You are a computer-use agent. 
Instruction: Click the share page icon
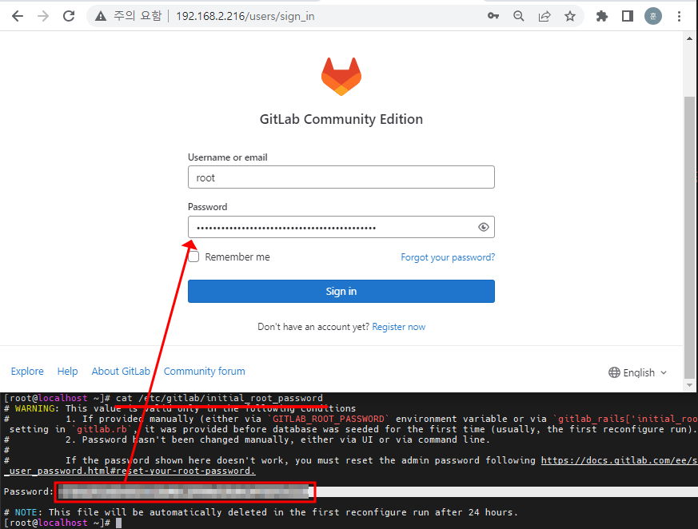click(544, 17)
